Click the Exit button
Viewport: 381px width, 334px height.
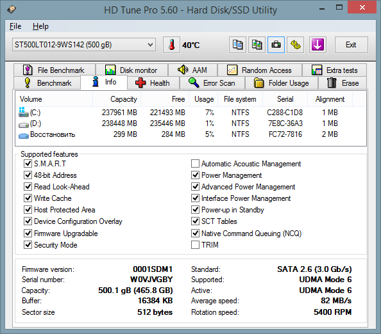(351, 45)
